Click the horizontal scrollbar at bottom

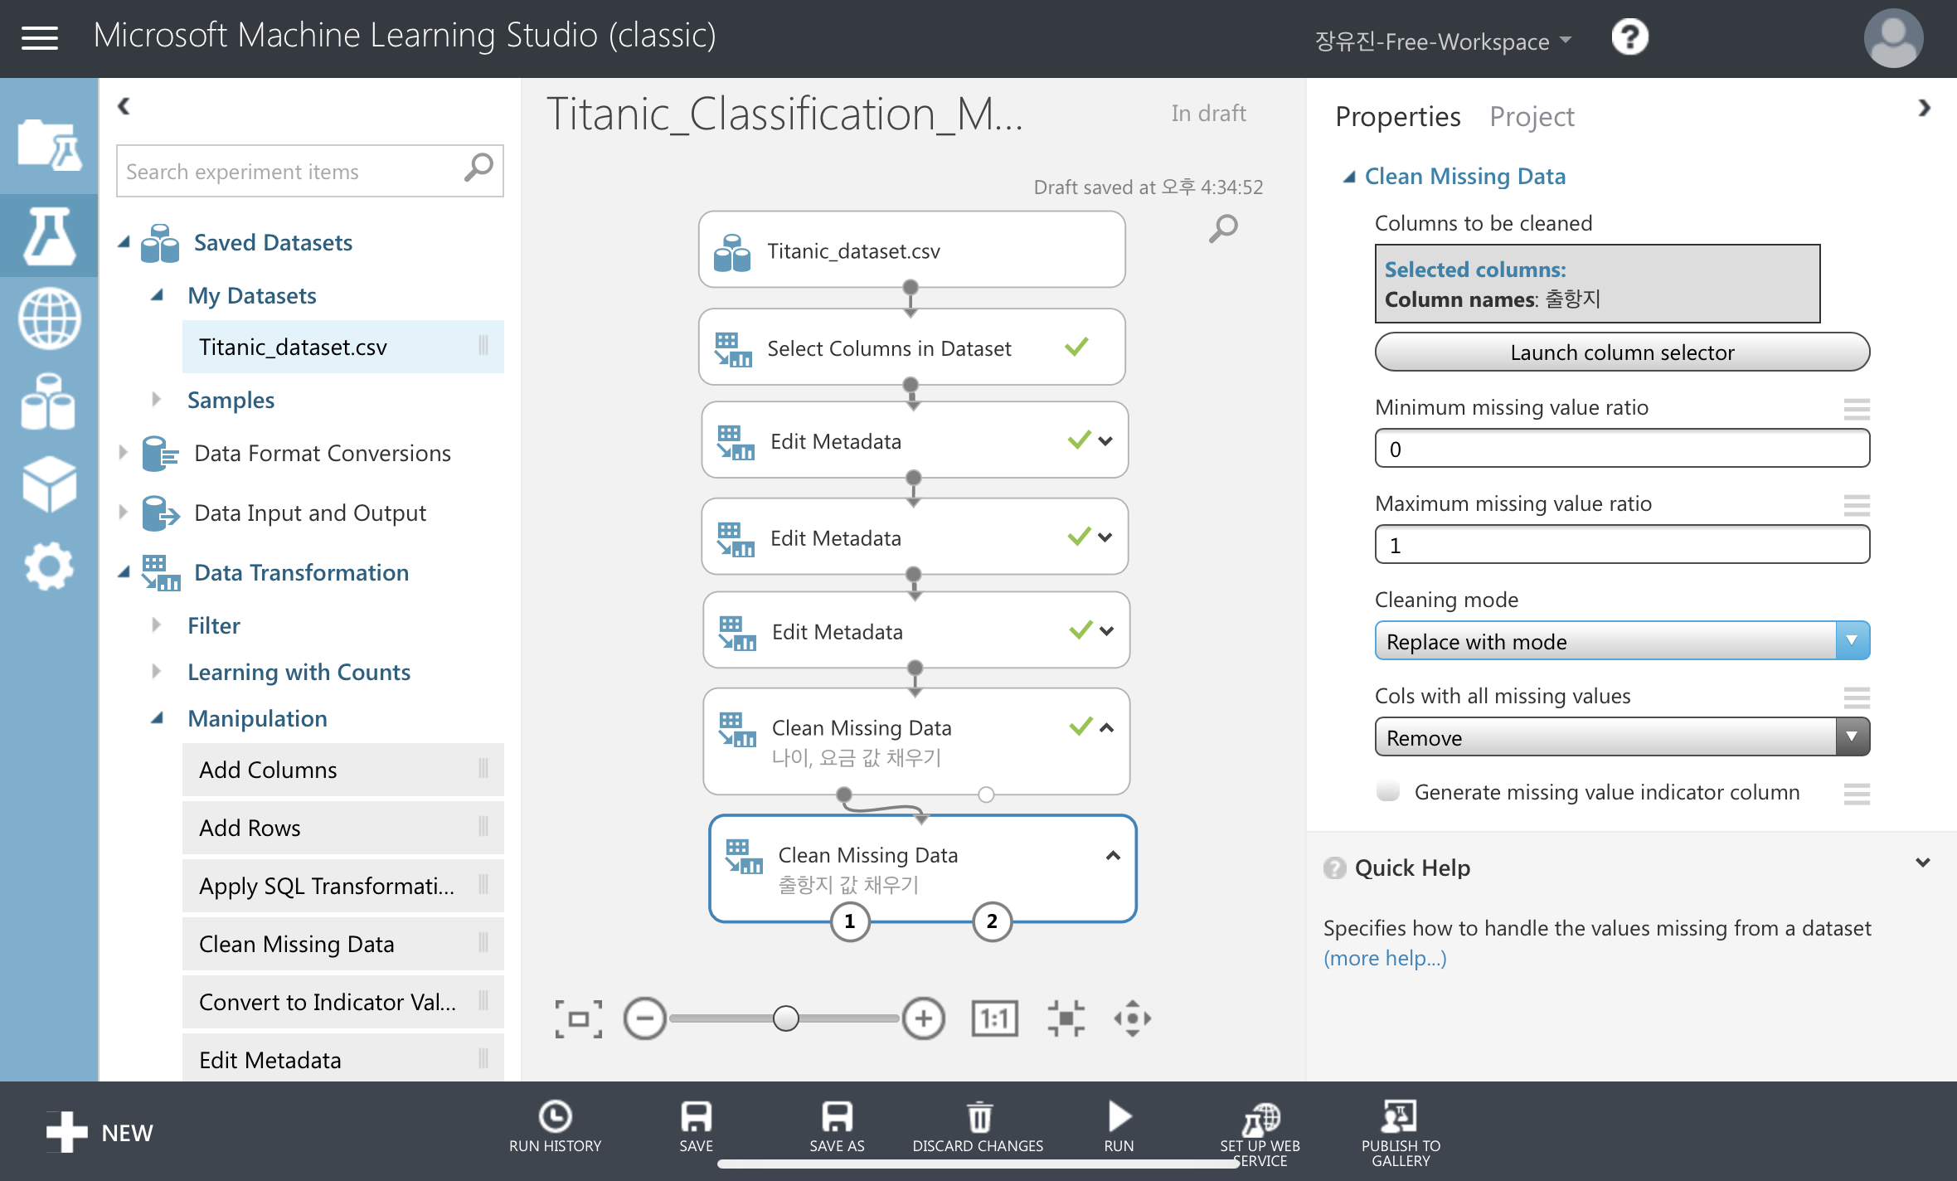pyautogui.click(x=979, y=1164)
